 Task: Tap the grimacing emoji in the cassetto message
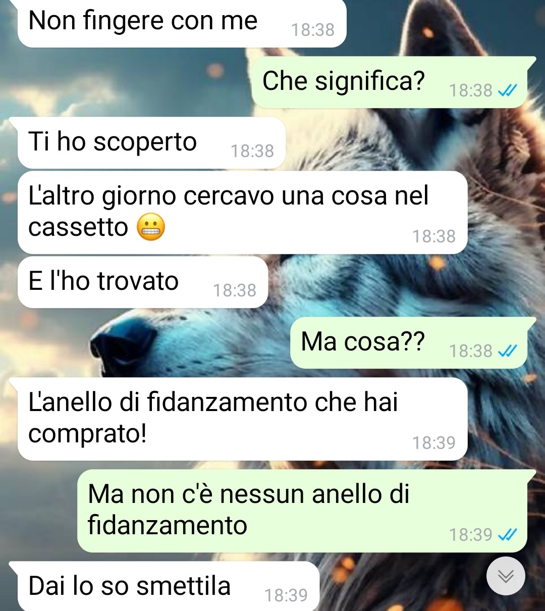151,227
